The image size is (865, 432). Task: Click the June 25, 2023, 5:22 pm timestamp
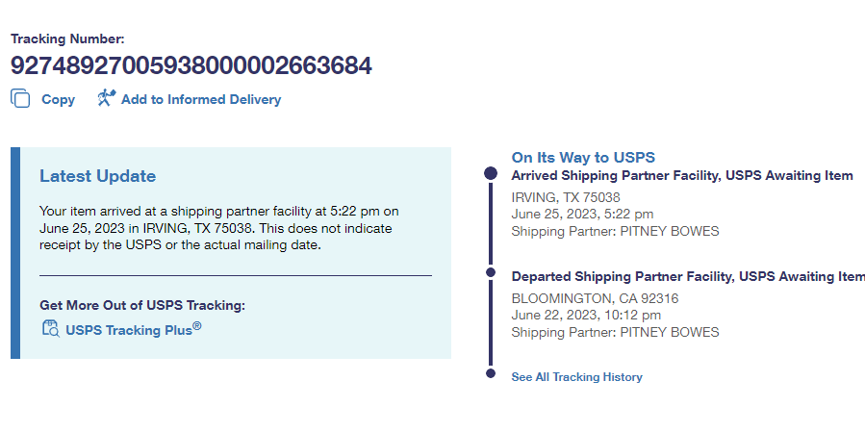(582, 214)
